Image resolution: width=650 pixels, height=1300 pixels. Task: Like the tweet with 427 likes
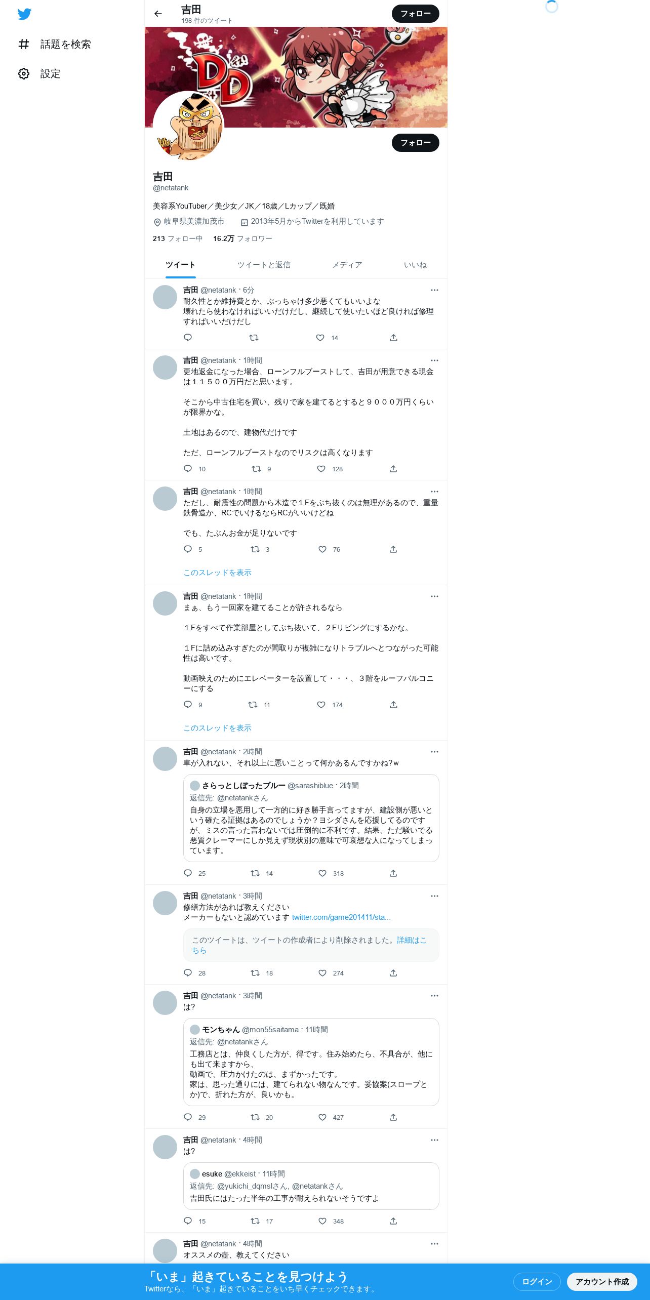point(322,1117)
